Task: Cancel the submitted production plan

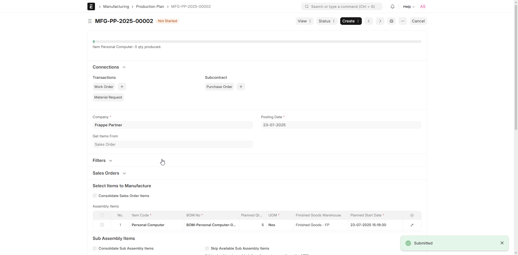Action: [x=418, y=21]
